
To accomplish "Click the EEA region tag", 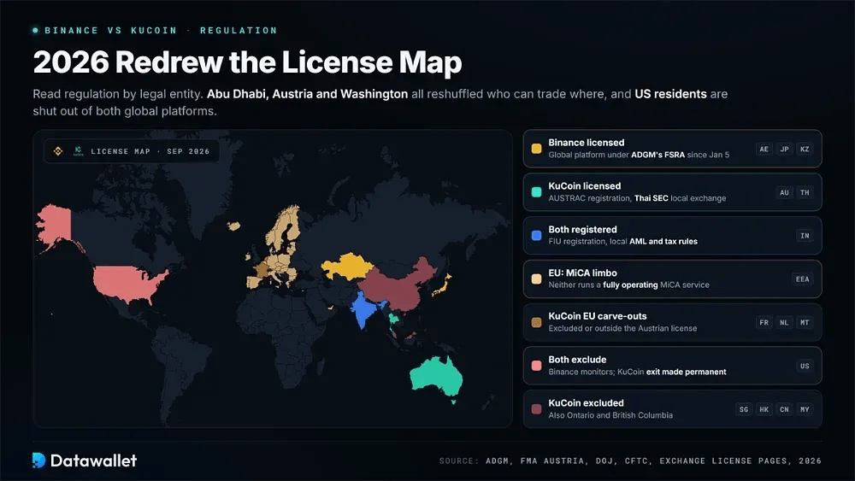I will point(803,279).
